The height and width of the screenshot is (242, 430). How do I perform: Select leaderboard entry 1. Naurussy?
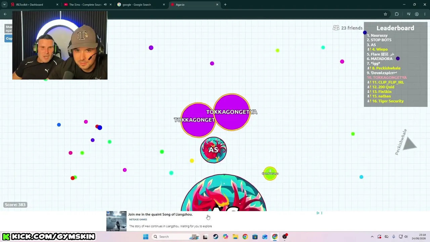tap(377, 35)
